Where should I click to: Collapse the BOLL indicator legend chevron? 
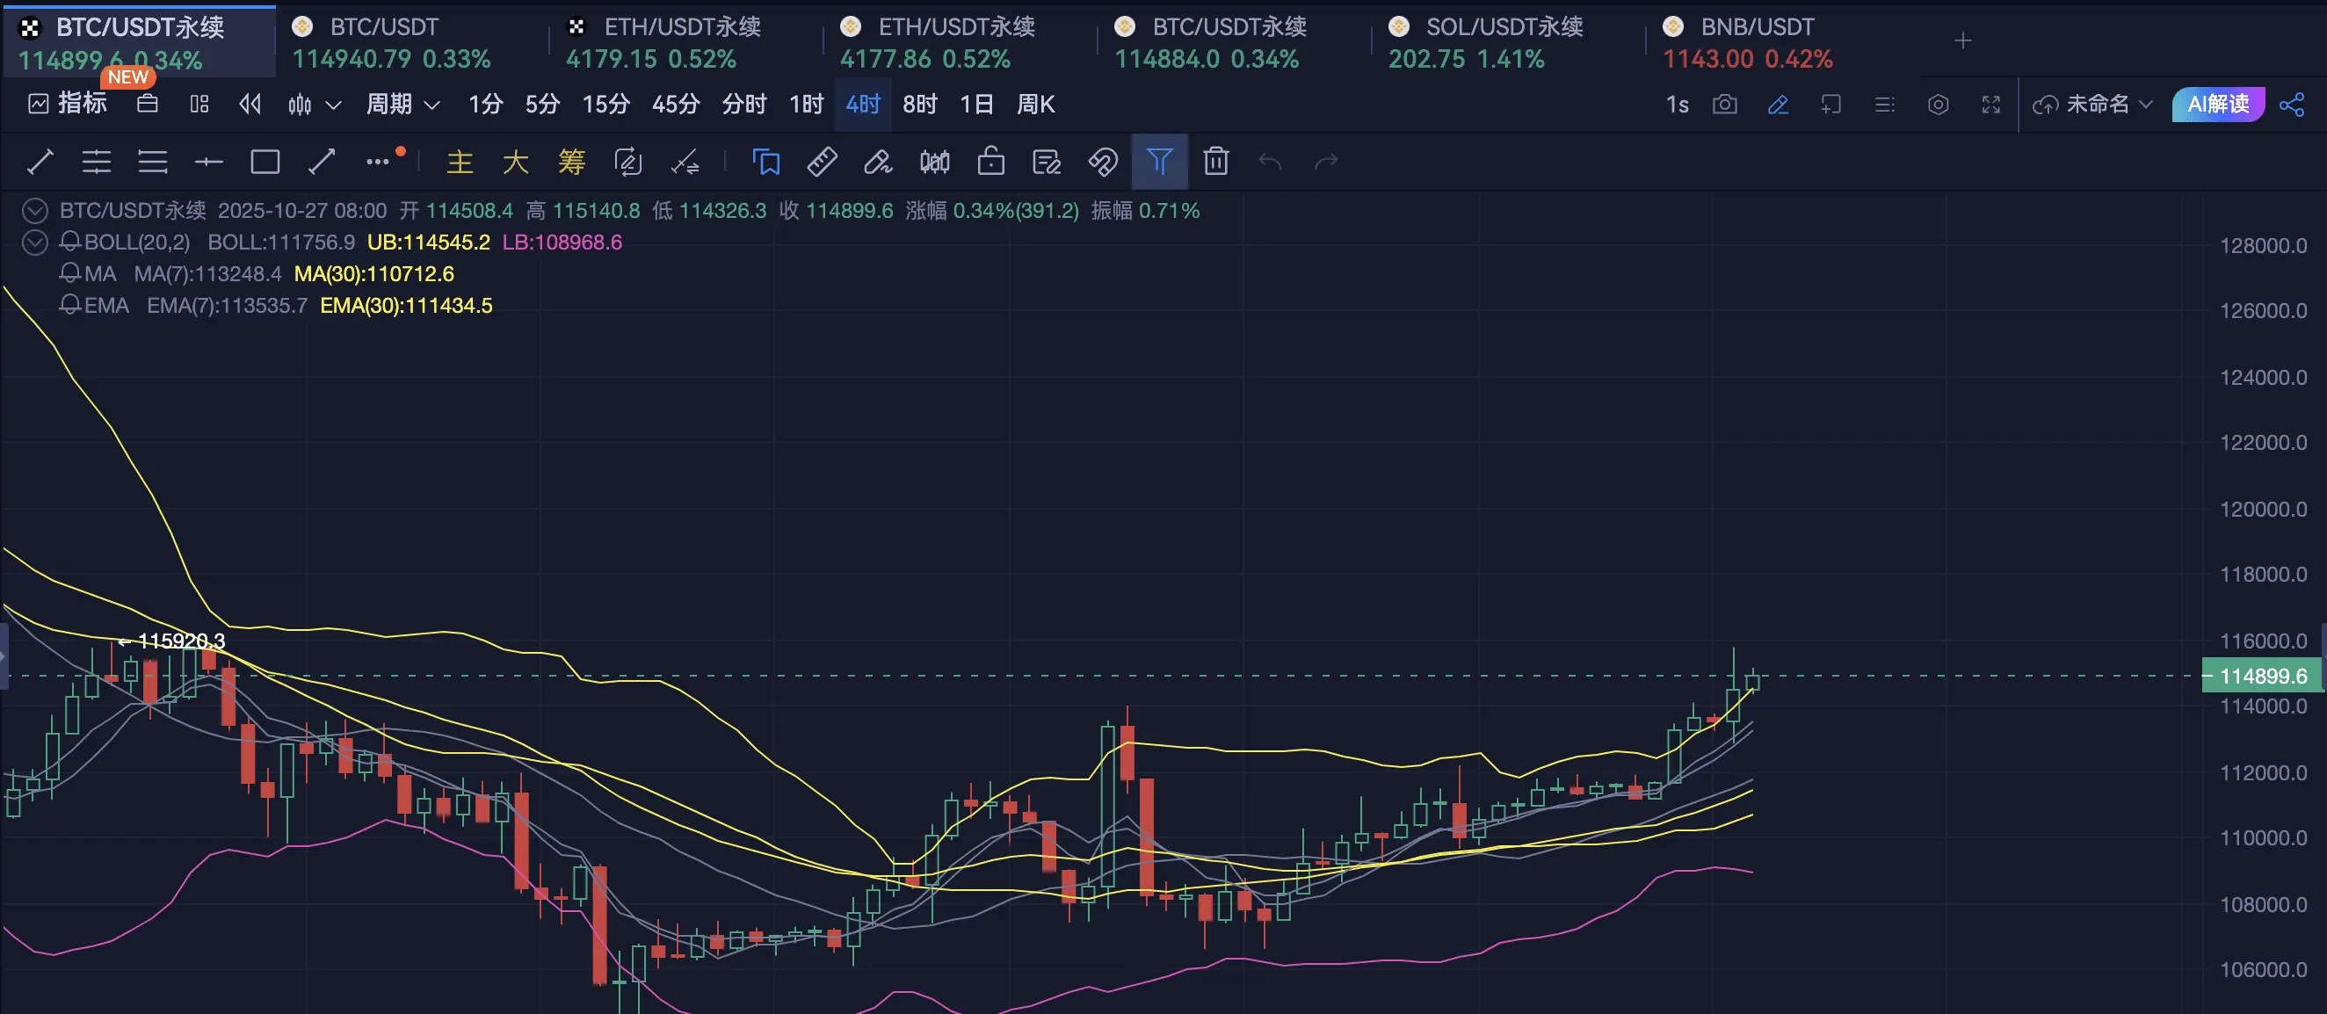34,242
